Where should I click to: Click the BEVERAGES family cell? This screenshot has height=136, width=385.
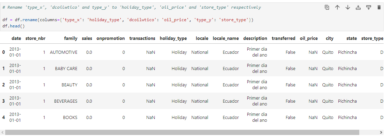click(x=66, y=101)
